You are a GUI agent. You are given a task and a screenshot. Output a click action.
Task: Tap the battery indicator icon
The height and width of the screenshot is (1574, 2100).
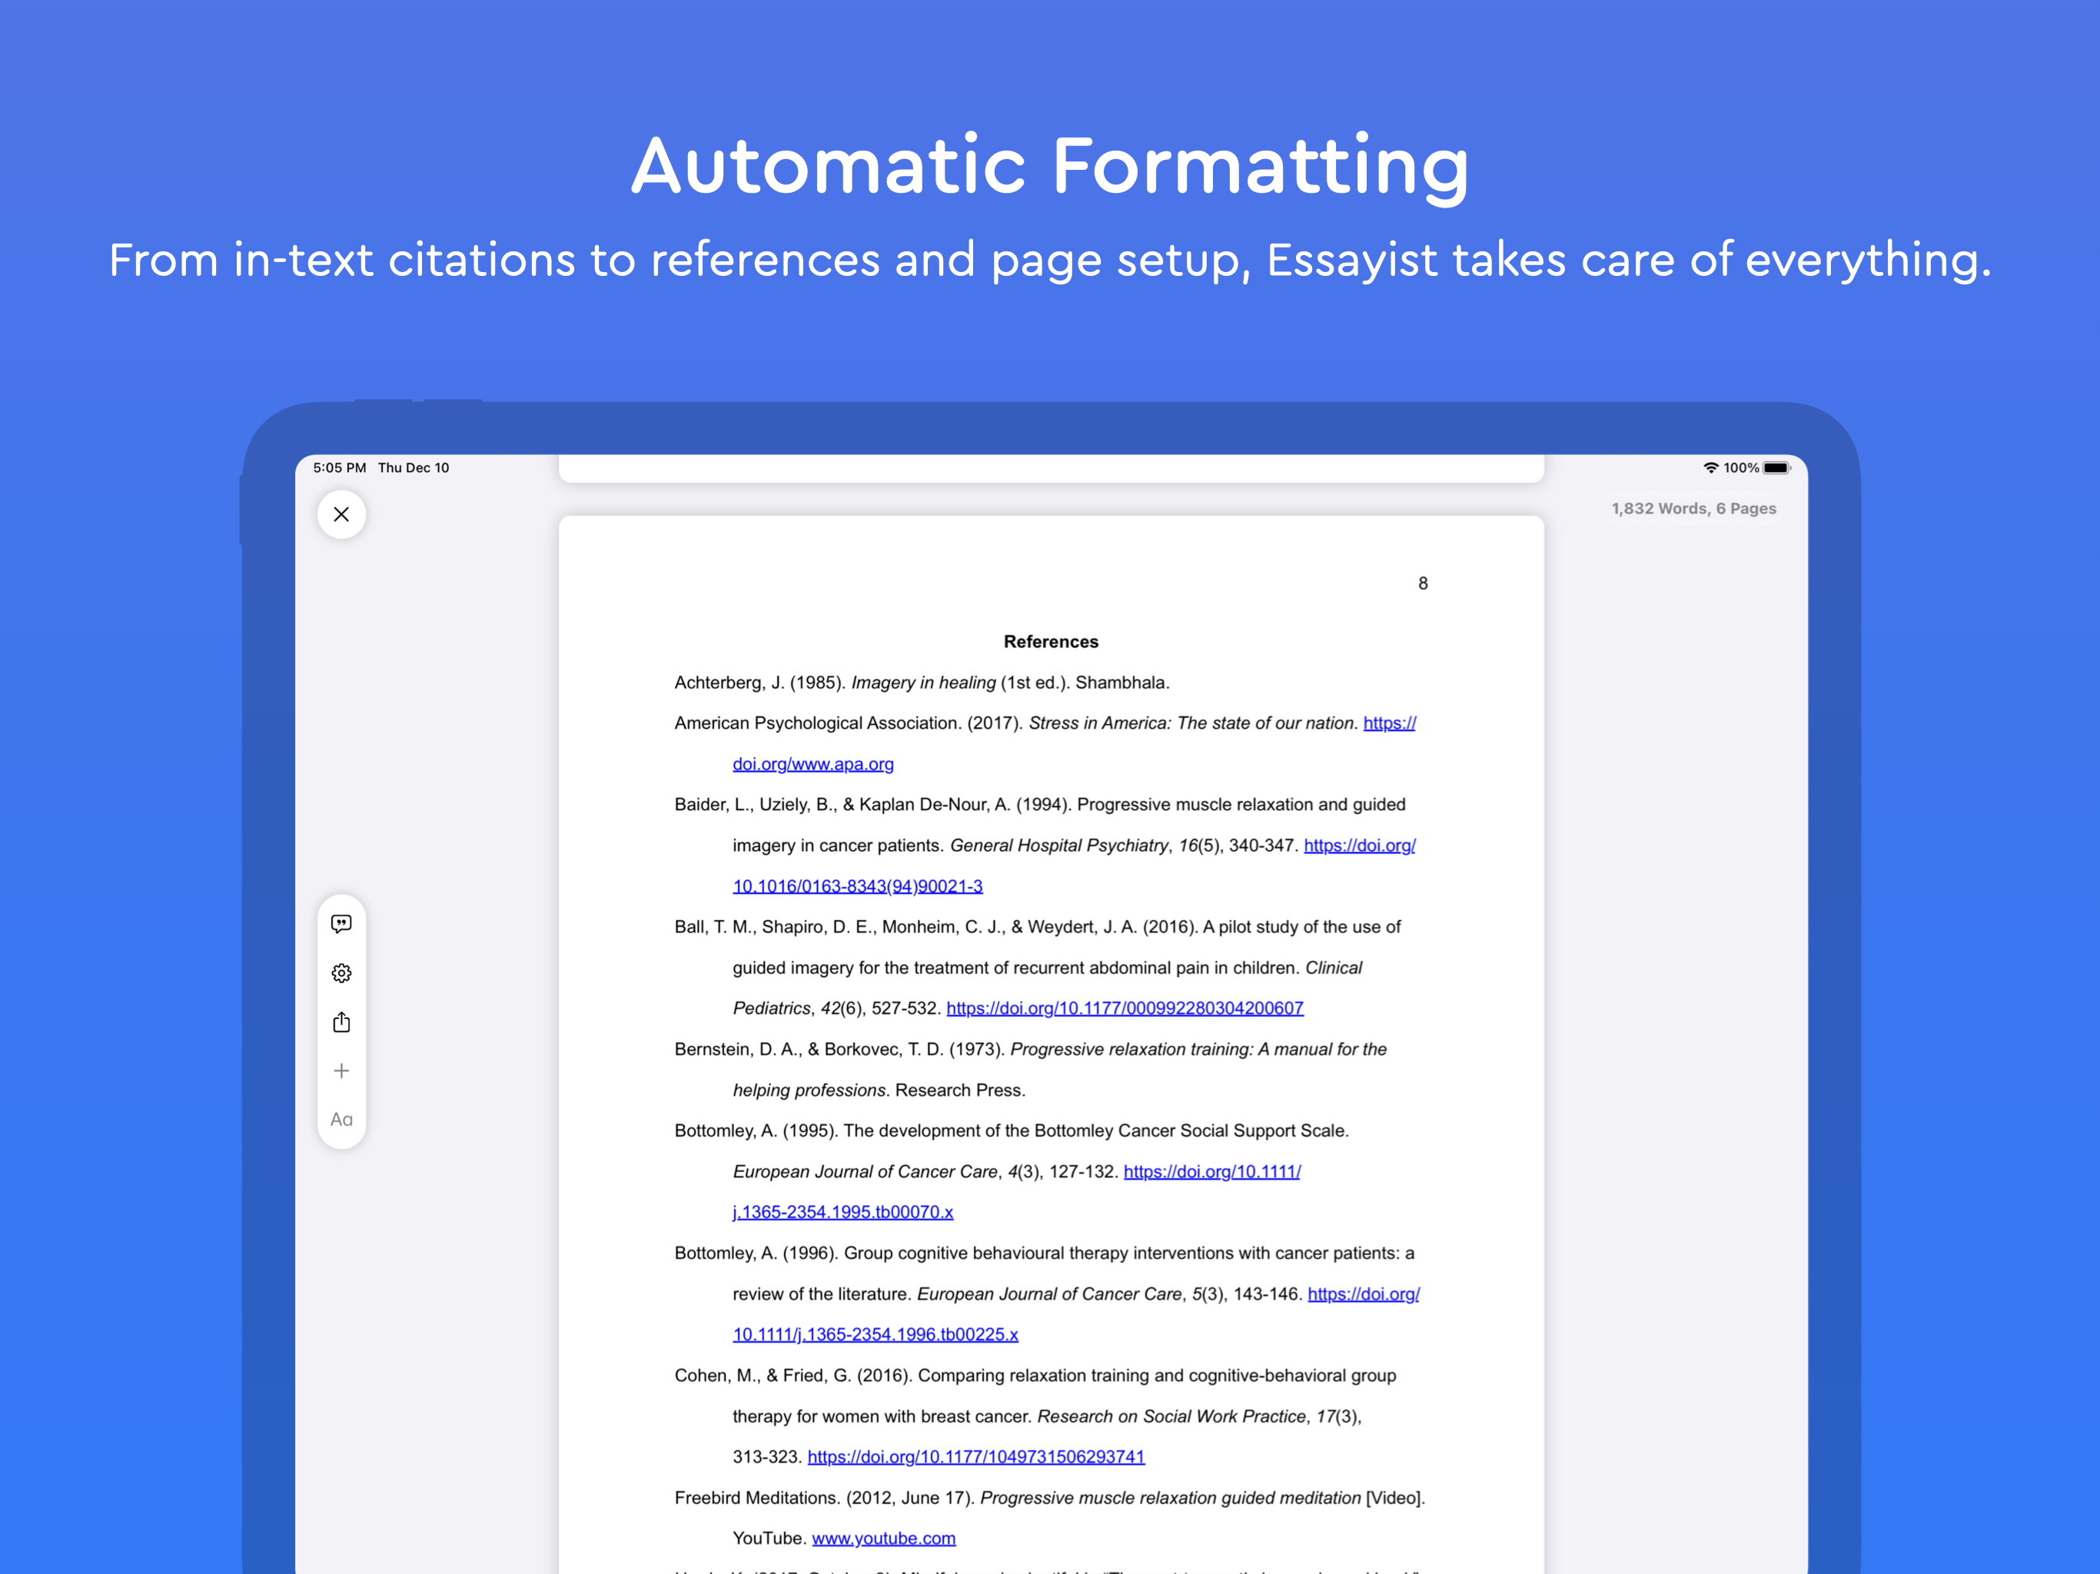tap(1776, 468)
